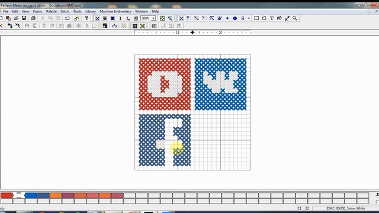Select the rectangle selection tool
The width and height of the screenshot is (379, 213).
[x=256, y=18]
